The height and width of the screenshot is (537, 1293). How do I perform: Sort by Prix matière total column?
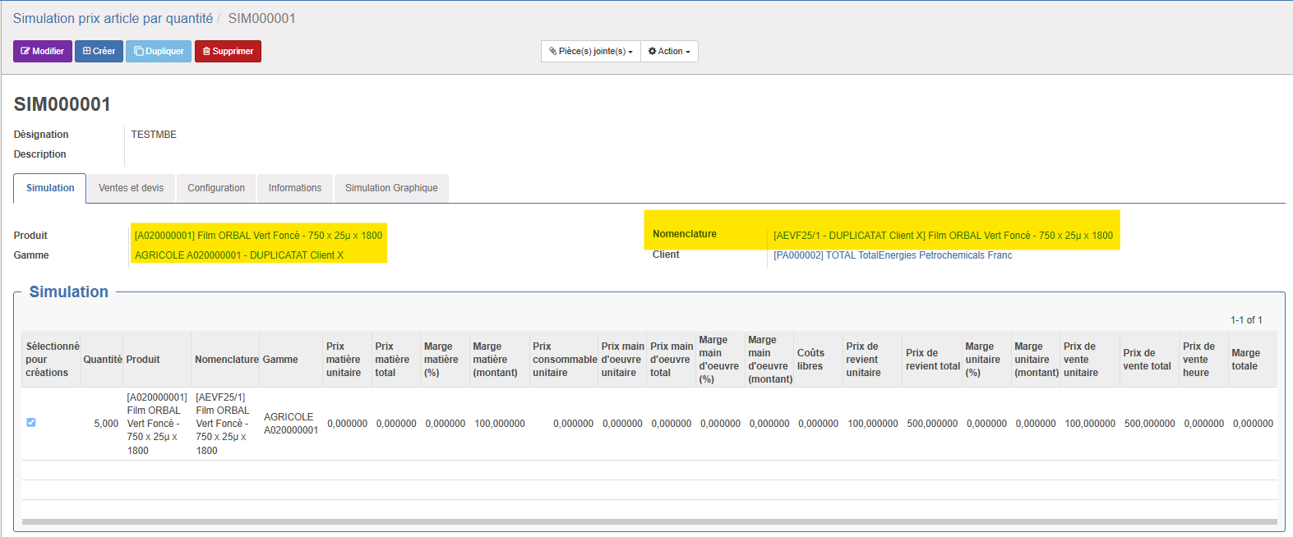[x=396, y=360]
